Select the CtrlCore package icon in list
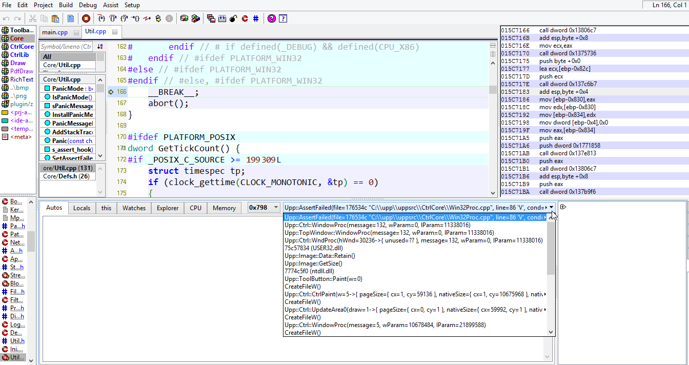Viewport: 689px width, 365px height. click(5, 47)
